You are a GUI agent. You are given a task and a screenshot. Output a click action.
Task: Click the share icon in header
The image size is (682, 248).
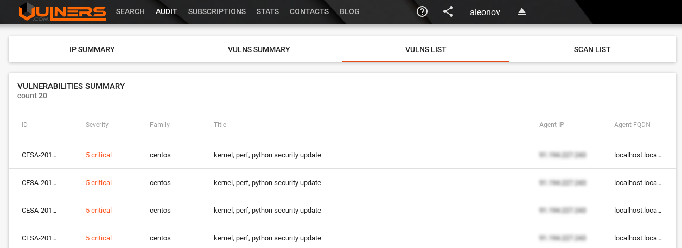pyautogui.click(x=448, y=11)
